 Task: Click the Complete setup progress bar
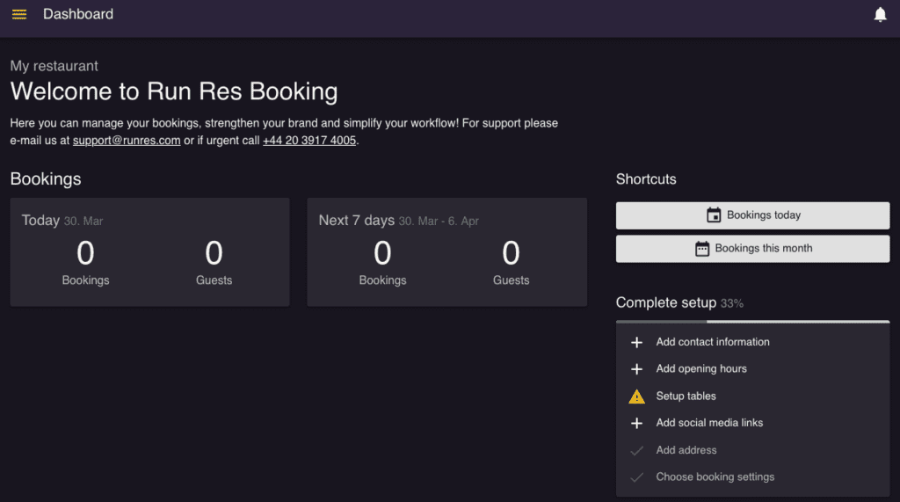(x=752, y=322)
